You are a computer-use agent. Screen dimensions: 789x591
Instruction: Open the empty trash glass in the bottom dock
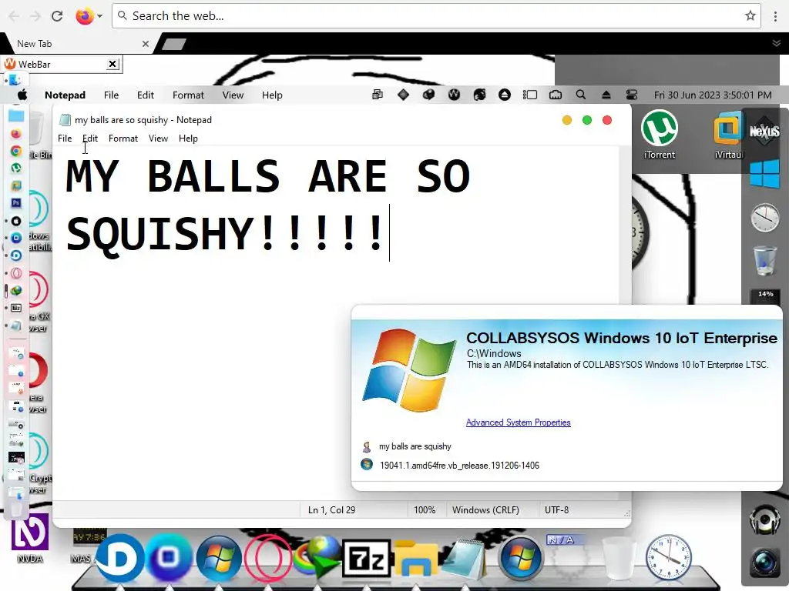pyautogui.click(x=619, y=558)
